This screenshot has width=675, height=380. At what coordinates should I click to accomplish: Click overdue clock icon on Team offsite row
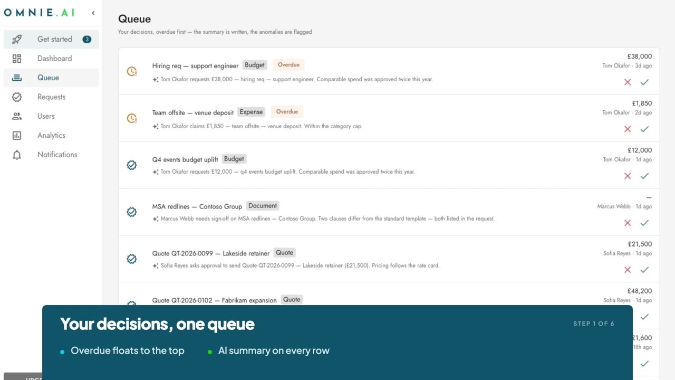[132, 118]
